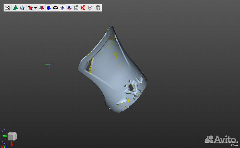Toggle the black ring with red outline
Viewport: 240px width, 148px height.
56,8
